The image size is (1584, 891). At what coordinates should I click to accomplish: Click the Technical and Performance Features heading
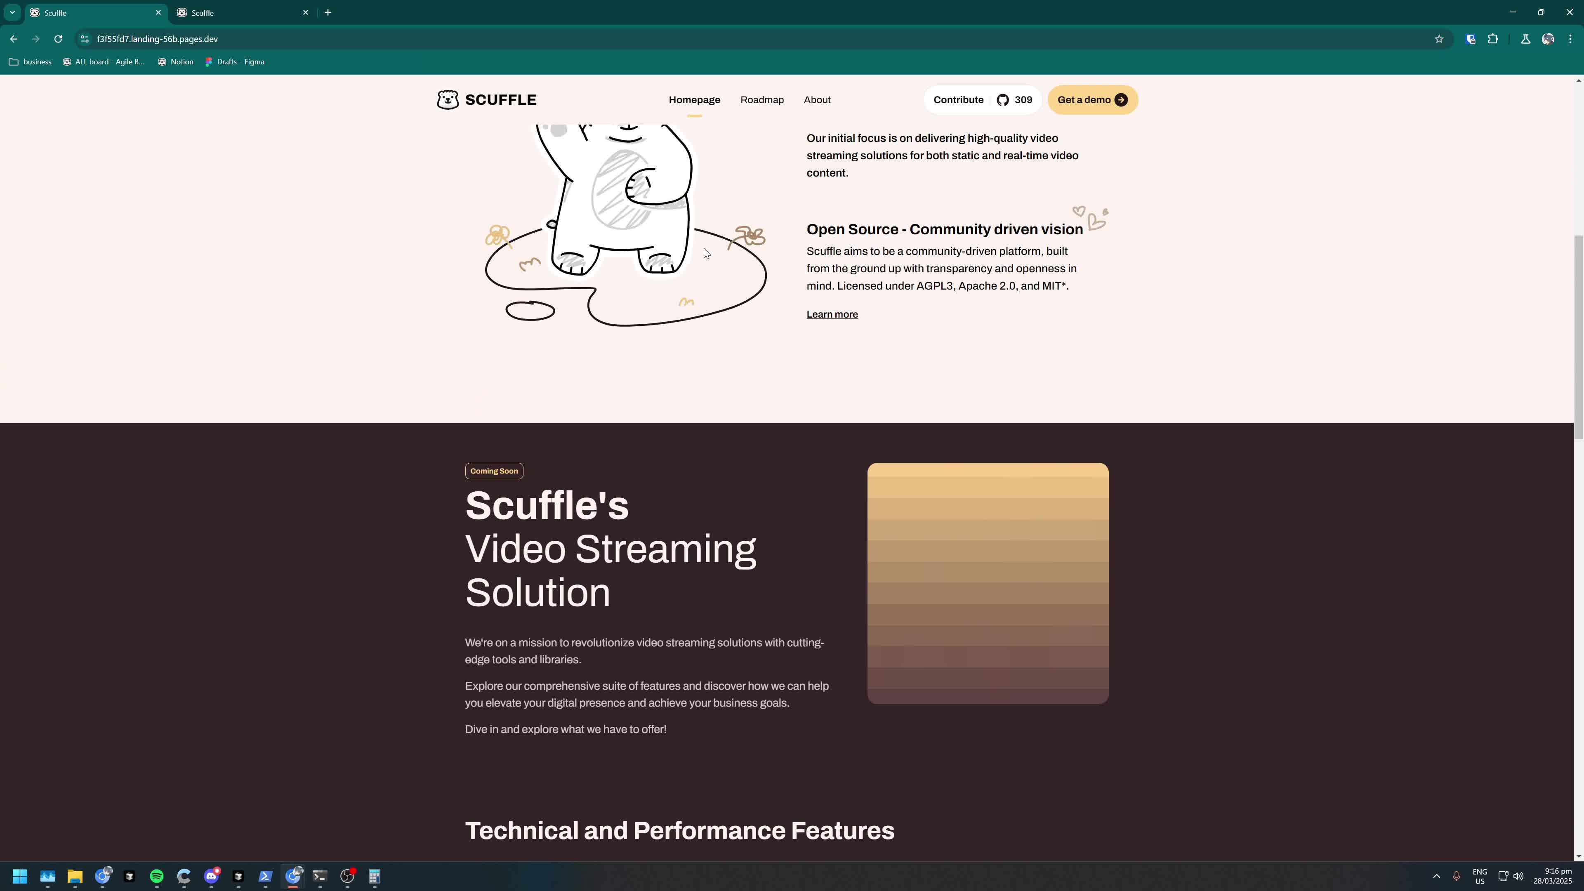(679, 831)
